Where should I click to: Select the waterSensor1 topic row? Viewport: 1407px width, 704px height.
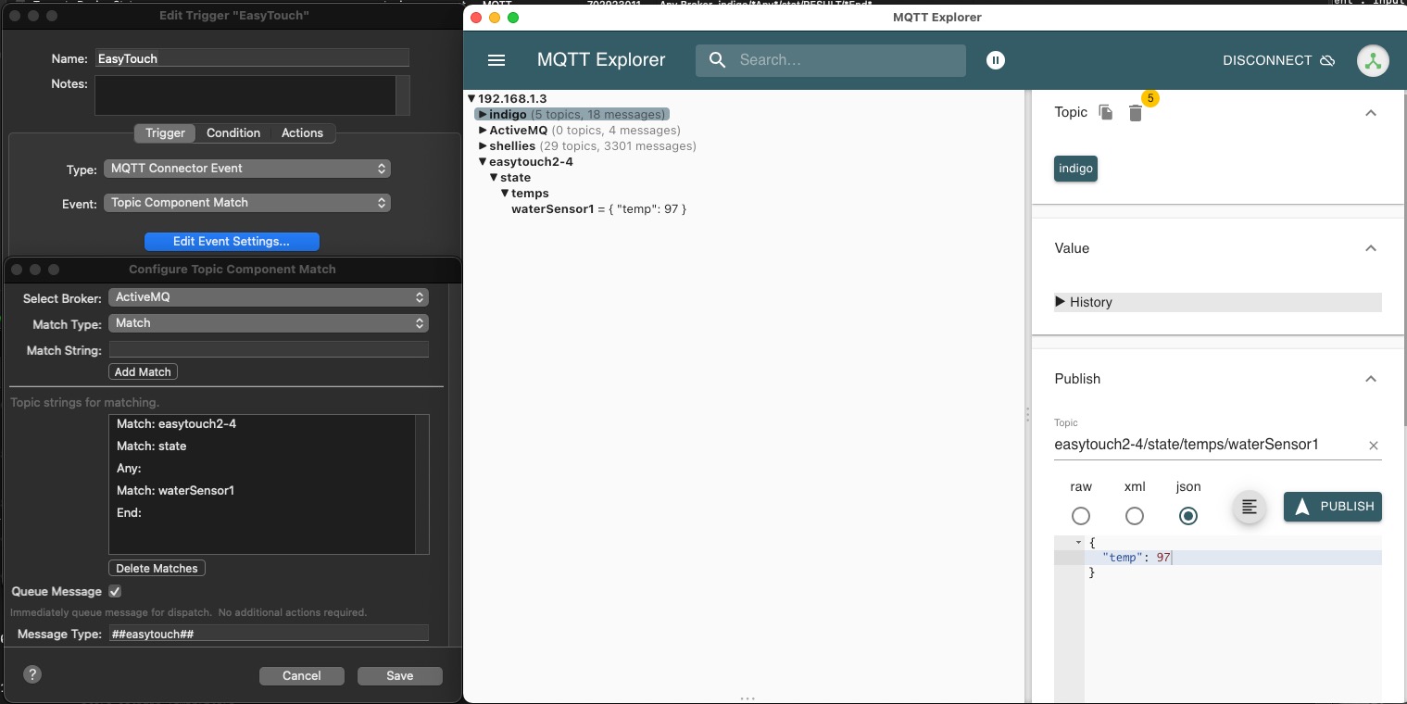598,209
